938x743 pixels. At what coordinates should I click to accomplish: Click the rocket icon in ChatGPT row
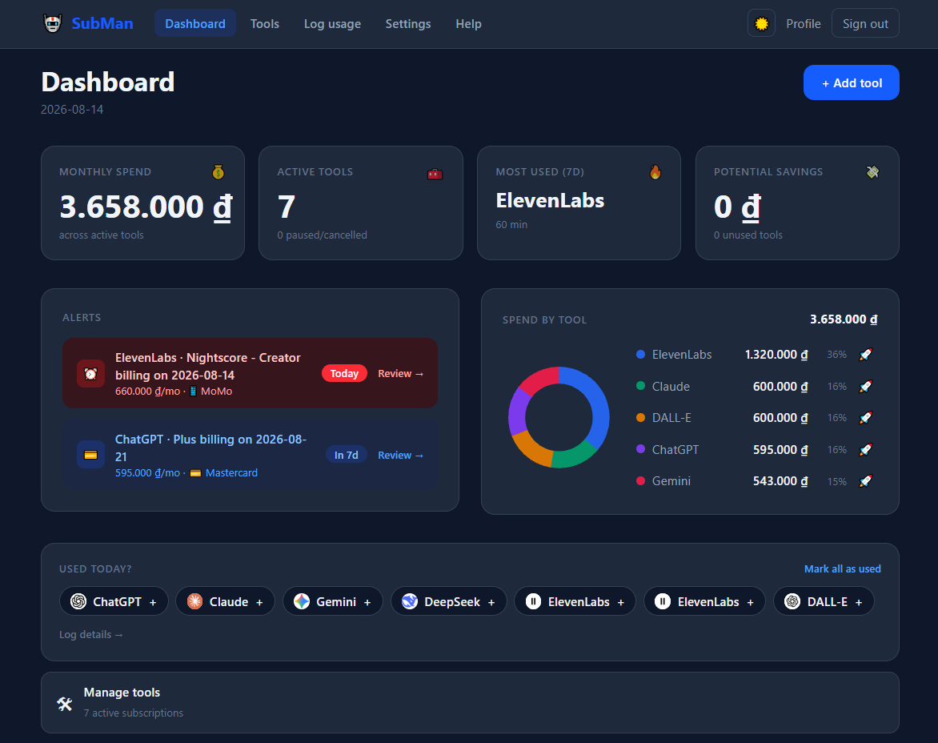coord(866,449)
